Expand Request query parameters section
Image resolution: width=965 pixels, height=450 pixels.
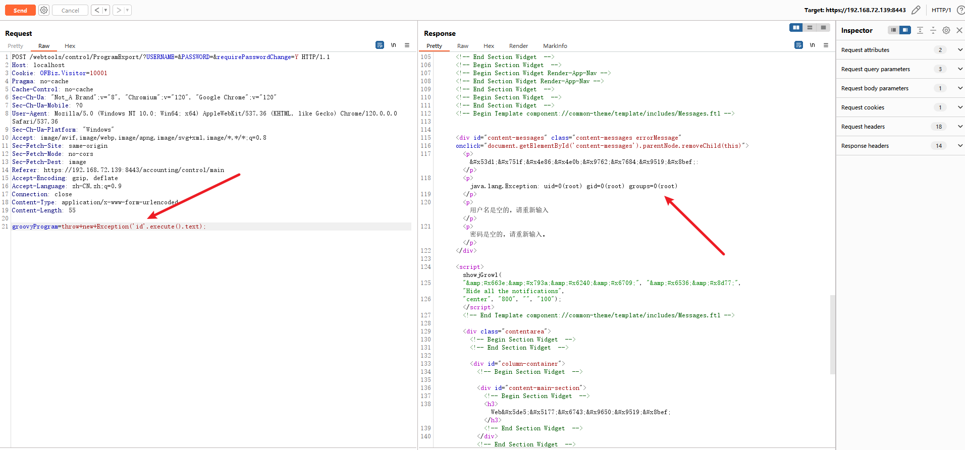(900, 69)
